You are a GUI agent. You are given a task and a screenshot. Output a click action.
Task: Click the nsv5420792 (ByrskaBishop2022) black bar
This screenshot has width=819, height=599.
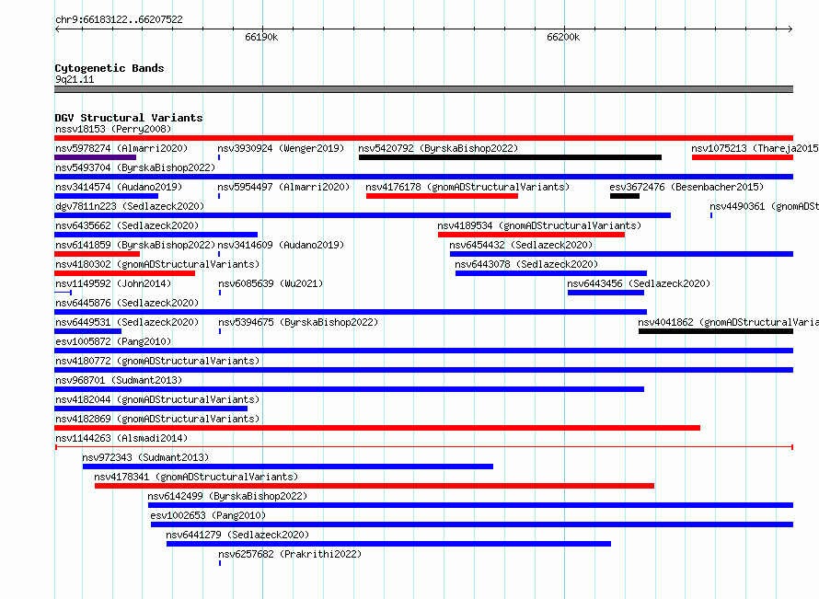point(511,157)
